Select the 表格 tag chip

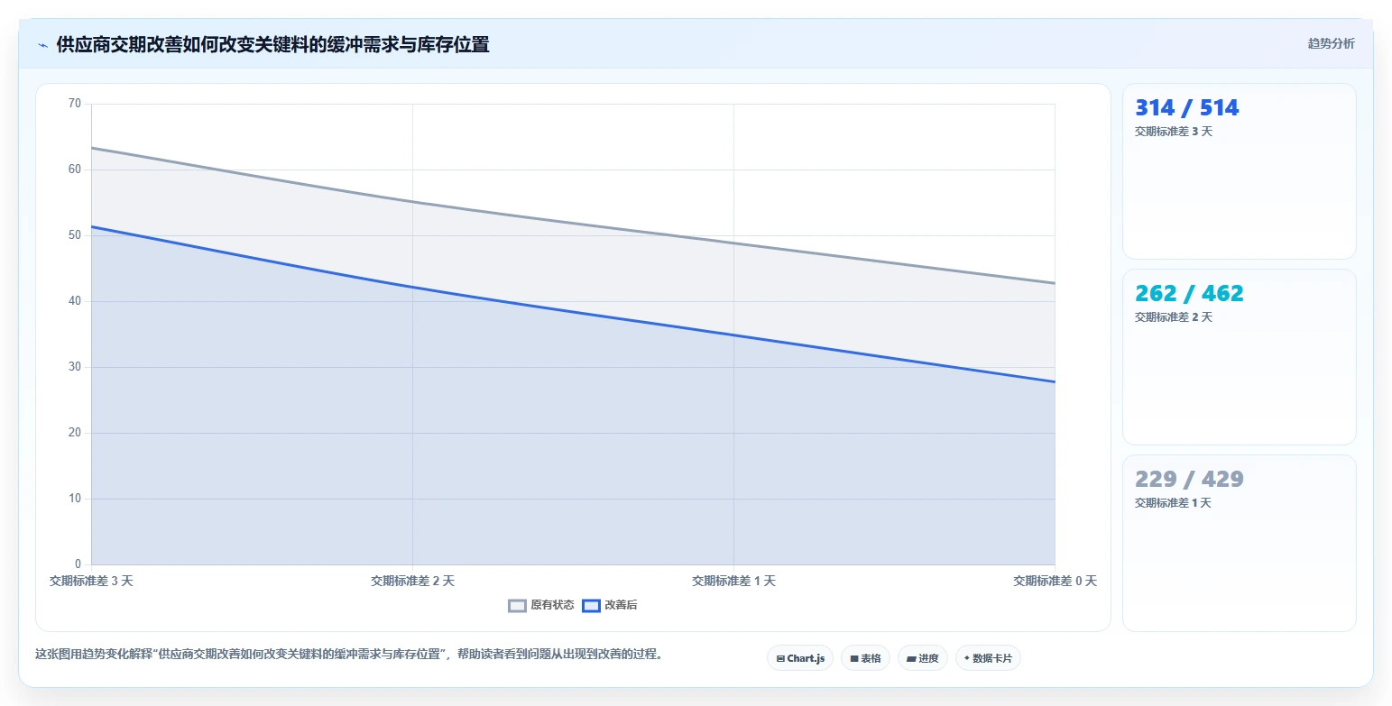865,658
